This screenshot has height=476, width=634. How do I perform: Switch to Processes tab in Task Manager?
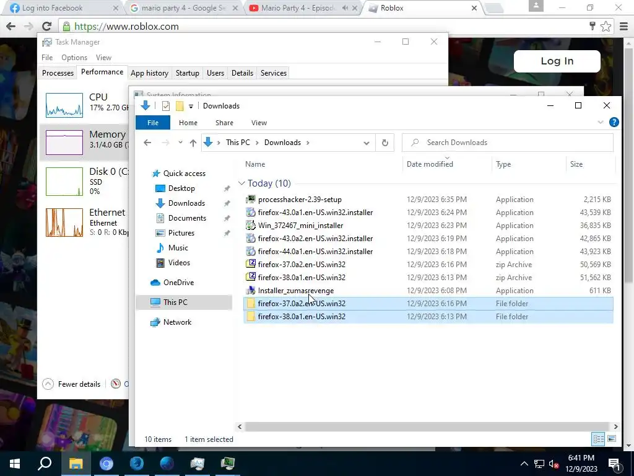coord(58,73)
